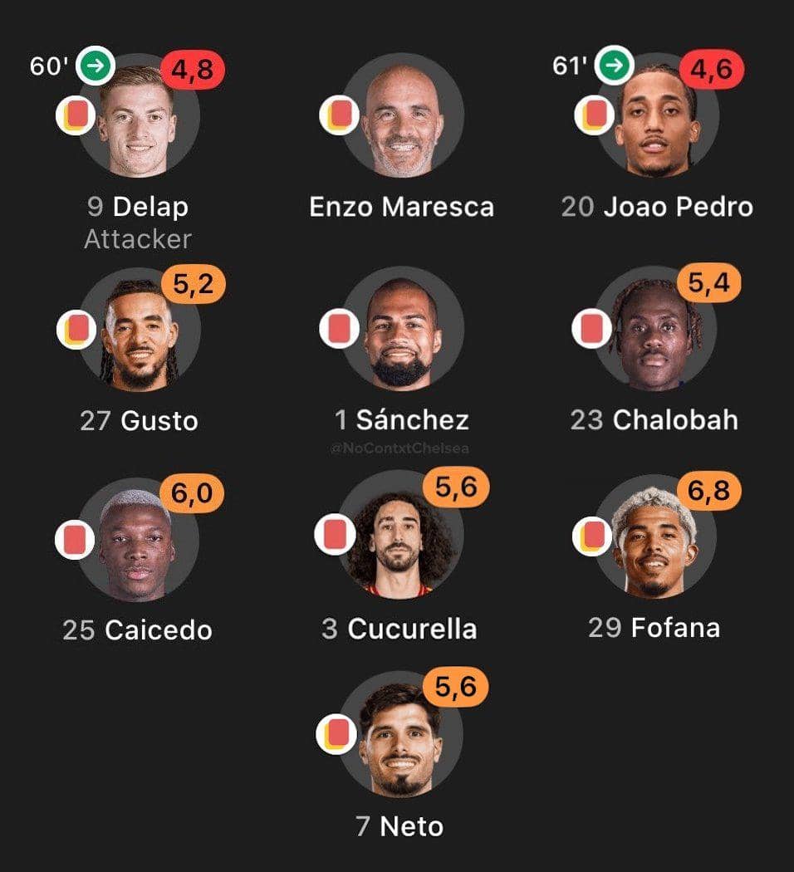Click the card icon next to Enzo Maresca

pyautogui.click(x=339, y=115)
